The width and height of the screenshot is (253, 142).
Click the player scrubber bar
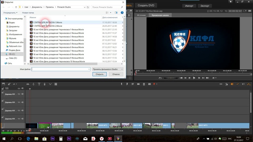click(x=193, y=74)
